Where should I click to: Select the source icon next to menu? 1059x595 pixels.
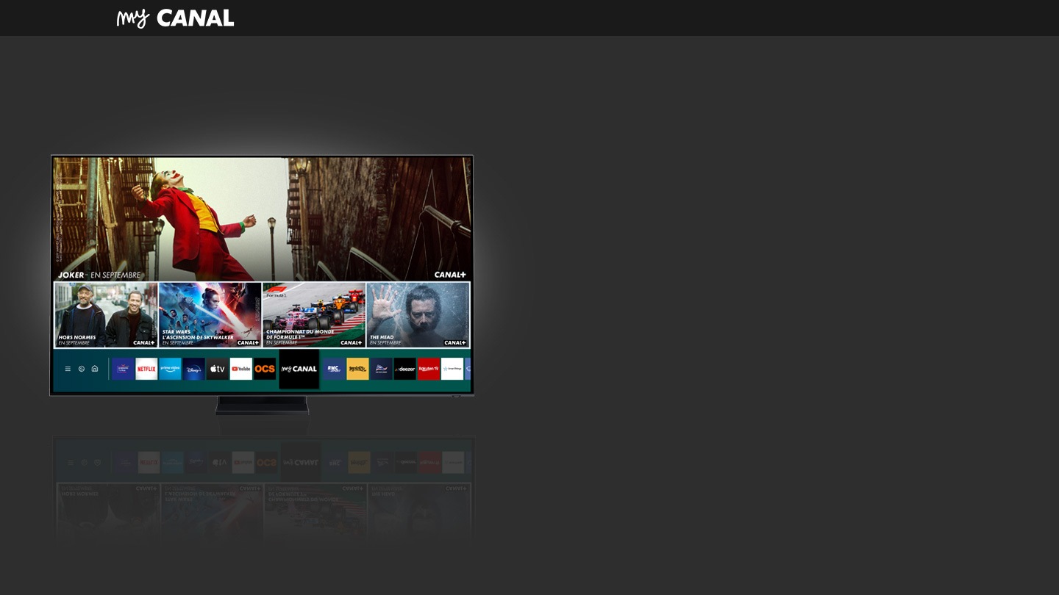click(82, 369)
